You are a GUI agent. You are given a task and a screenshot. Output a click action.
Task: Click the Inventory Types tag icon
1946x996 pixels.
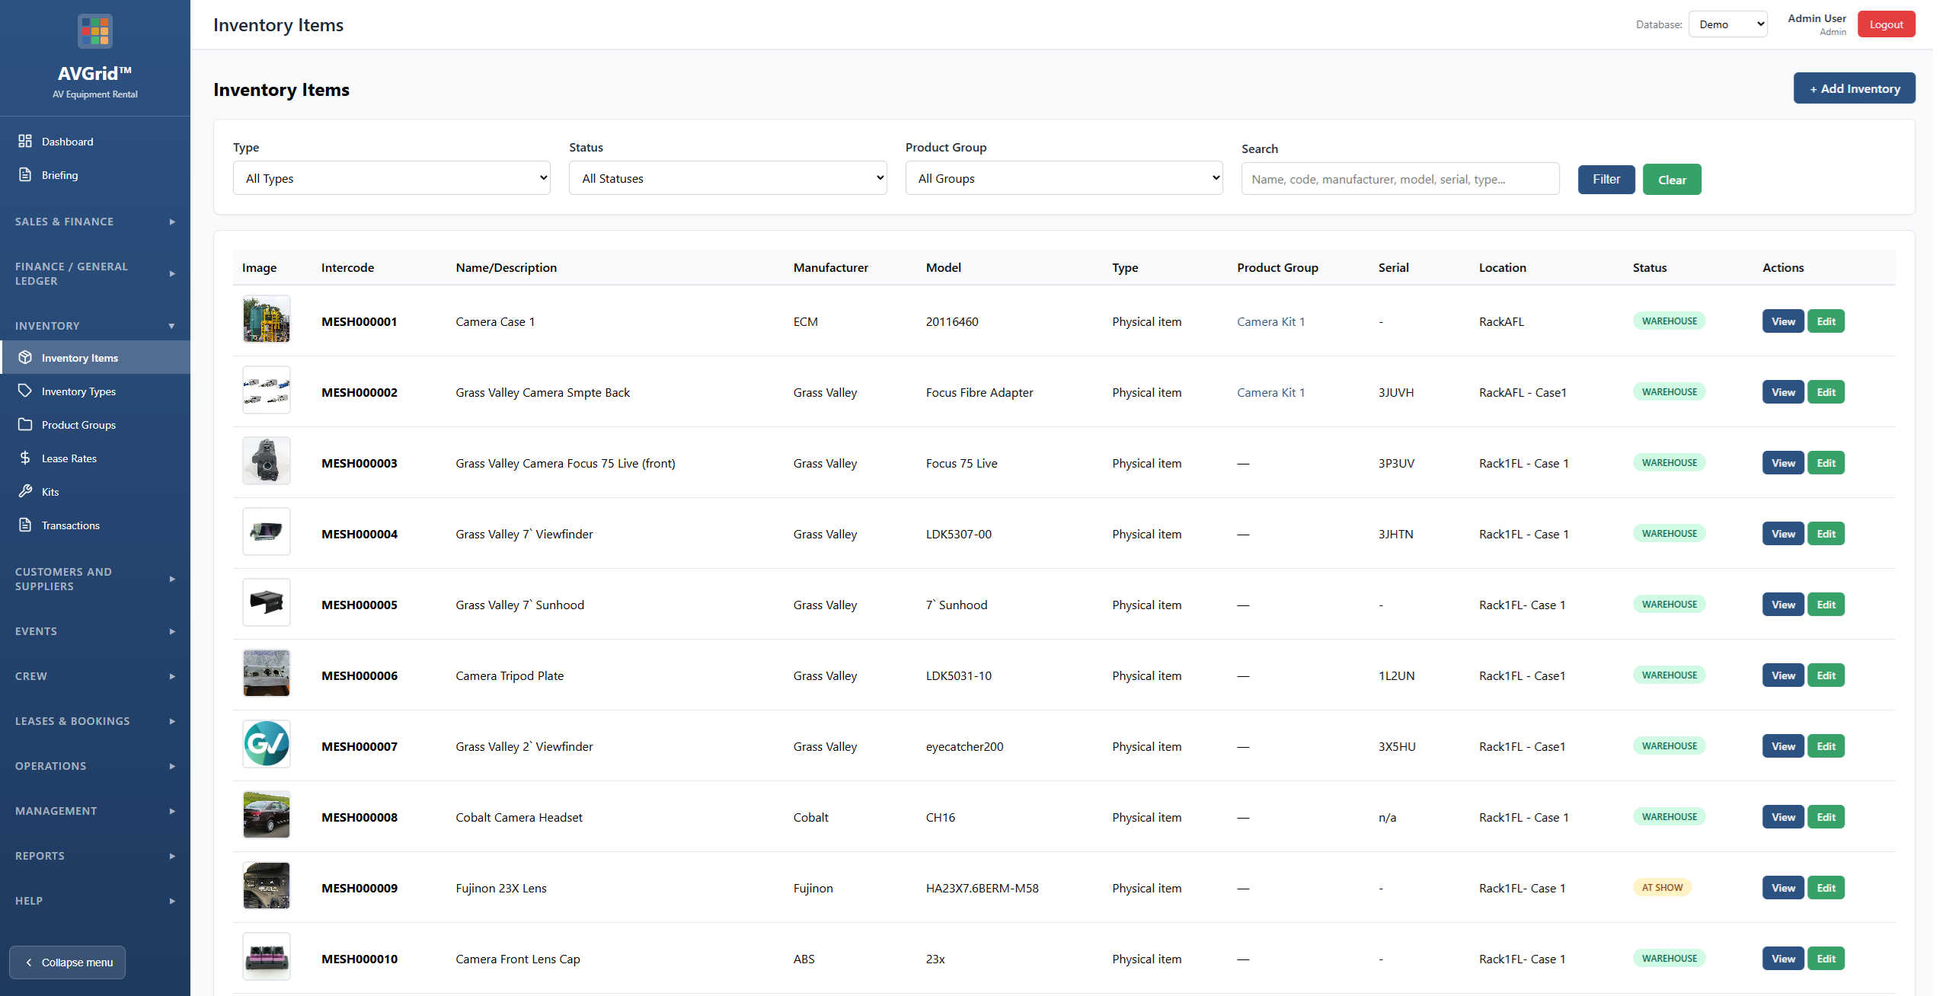click(25, 391)
